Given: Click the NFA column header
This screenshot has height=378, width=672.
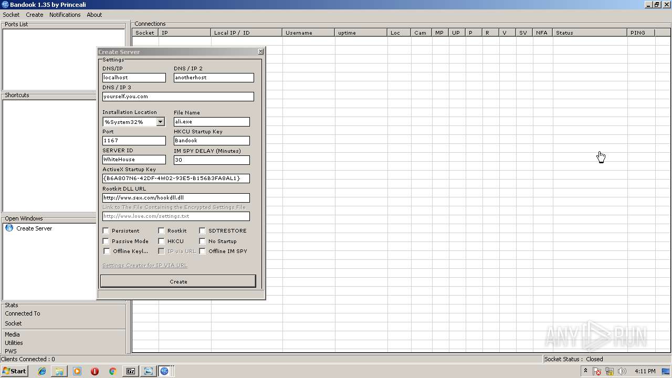Looking at the screenshot, I should click(x=542, y=33).
